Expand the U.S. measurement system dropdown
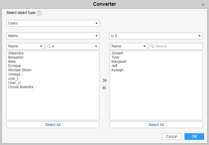The height and width of the screenshot is (145, 209). click(x=156, y=36)
